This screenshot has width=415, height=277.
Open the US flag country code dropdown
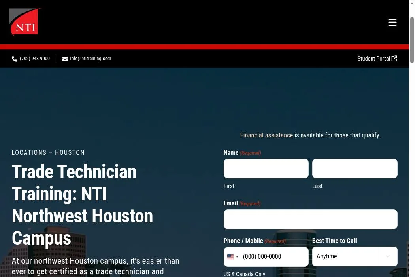(233, 256)
